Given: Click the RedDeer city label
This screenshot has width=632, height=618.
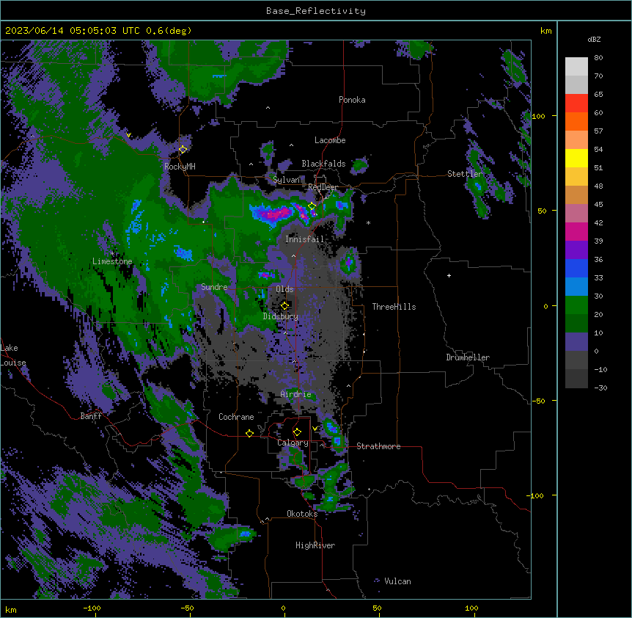Looking at the screenshot, I should (323, 187).
